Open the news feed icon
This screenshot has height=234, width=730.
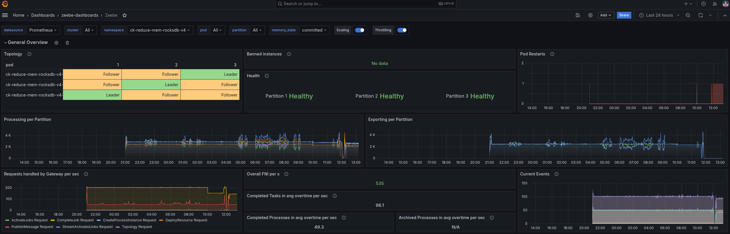click(x=715, y=4)
